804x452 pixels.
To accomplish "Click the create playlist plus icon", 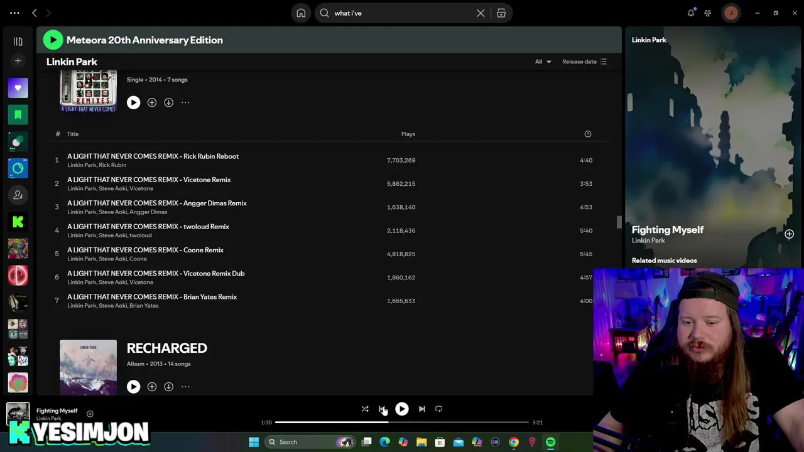I will point(18,61).
